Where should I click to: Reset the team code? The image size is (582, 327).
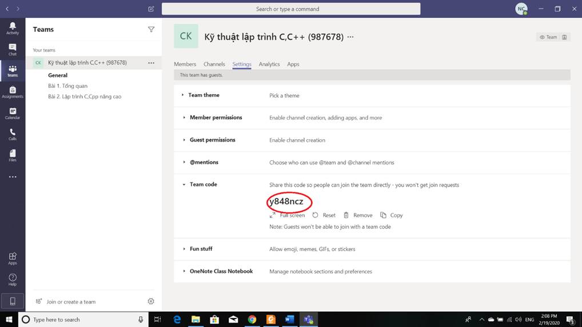tap(324, 215)
